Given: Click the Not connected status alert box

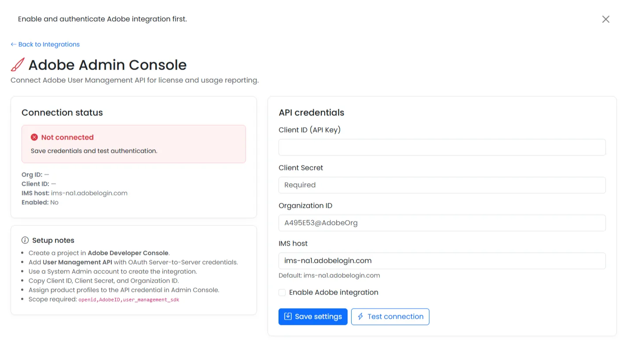Looking at the screenshot, I should (134, 144).
